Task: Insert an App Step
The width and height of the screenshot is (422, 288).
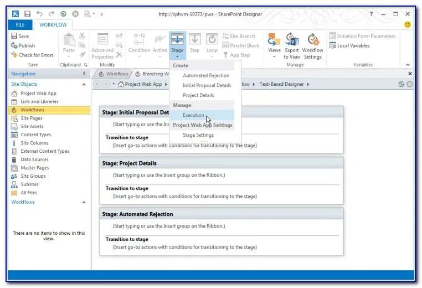Action: pos(236,55)
